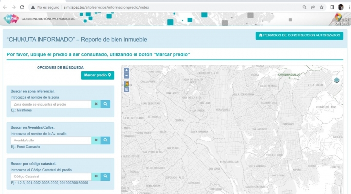Select the SAN PEDRO map label
351x194 pixels.
173,148
